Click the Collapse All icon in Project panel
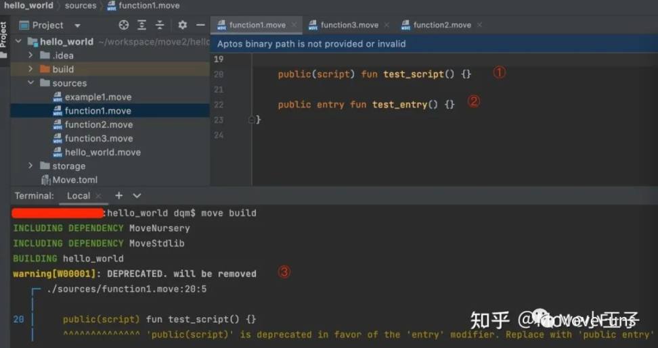Viewport: 658px width, 348px height. coord(160,25)
